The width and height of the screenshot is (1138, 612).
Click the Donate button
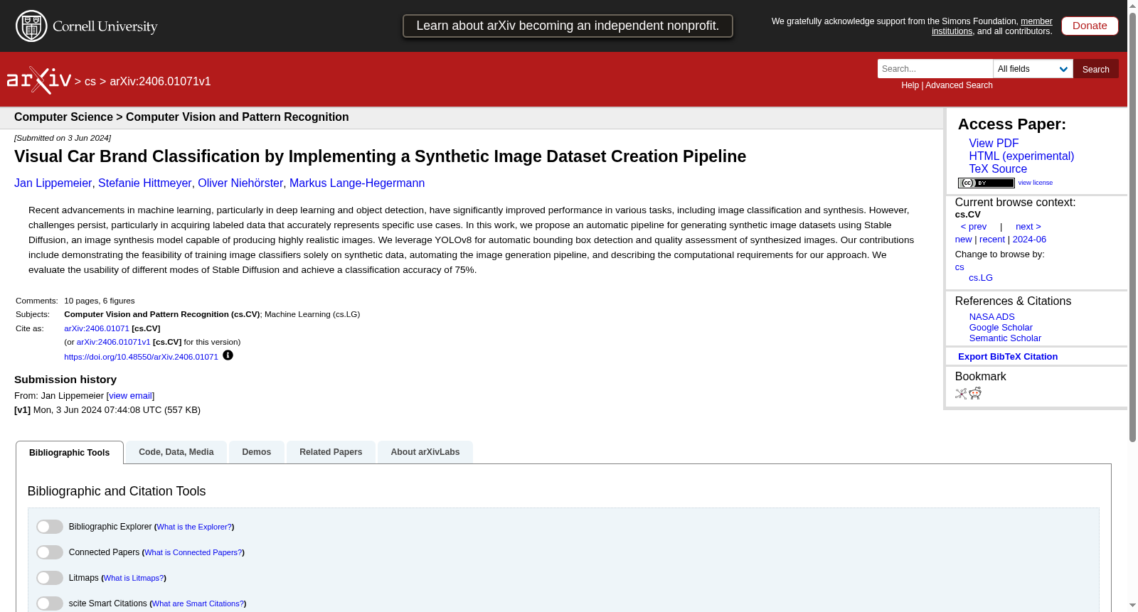[1090, 26]
